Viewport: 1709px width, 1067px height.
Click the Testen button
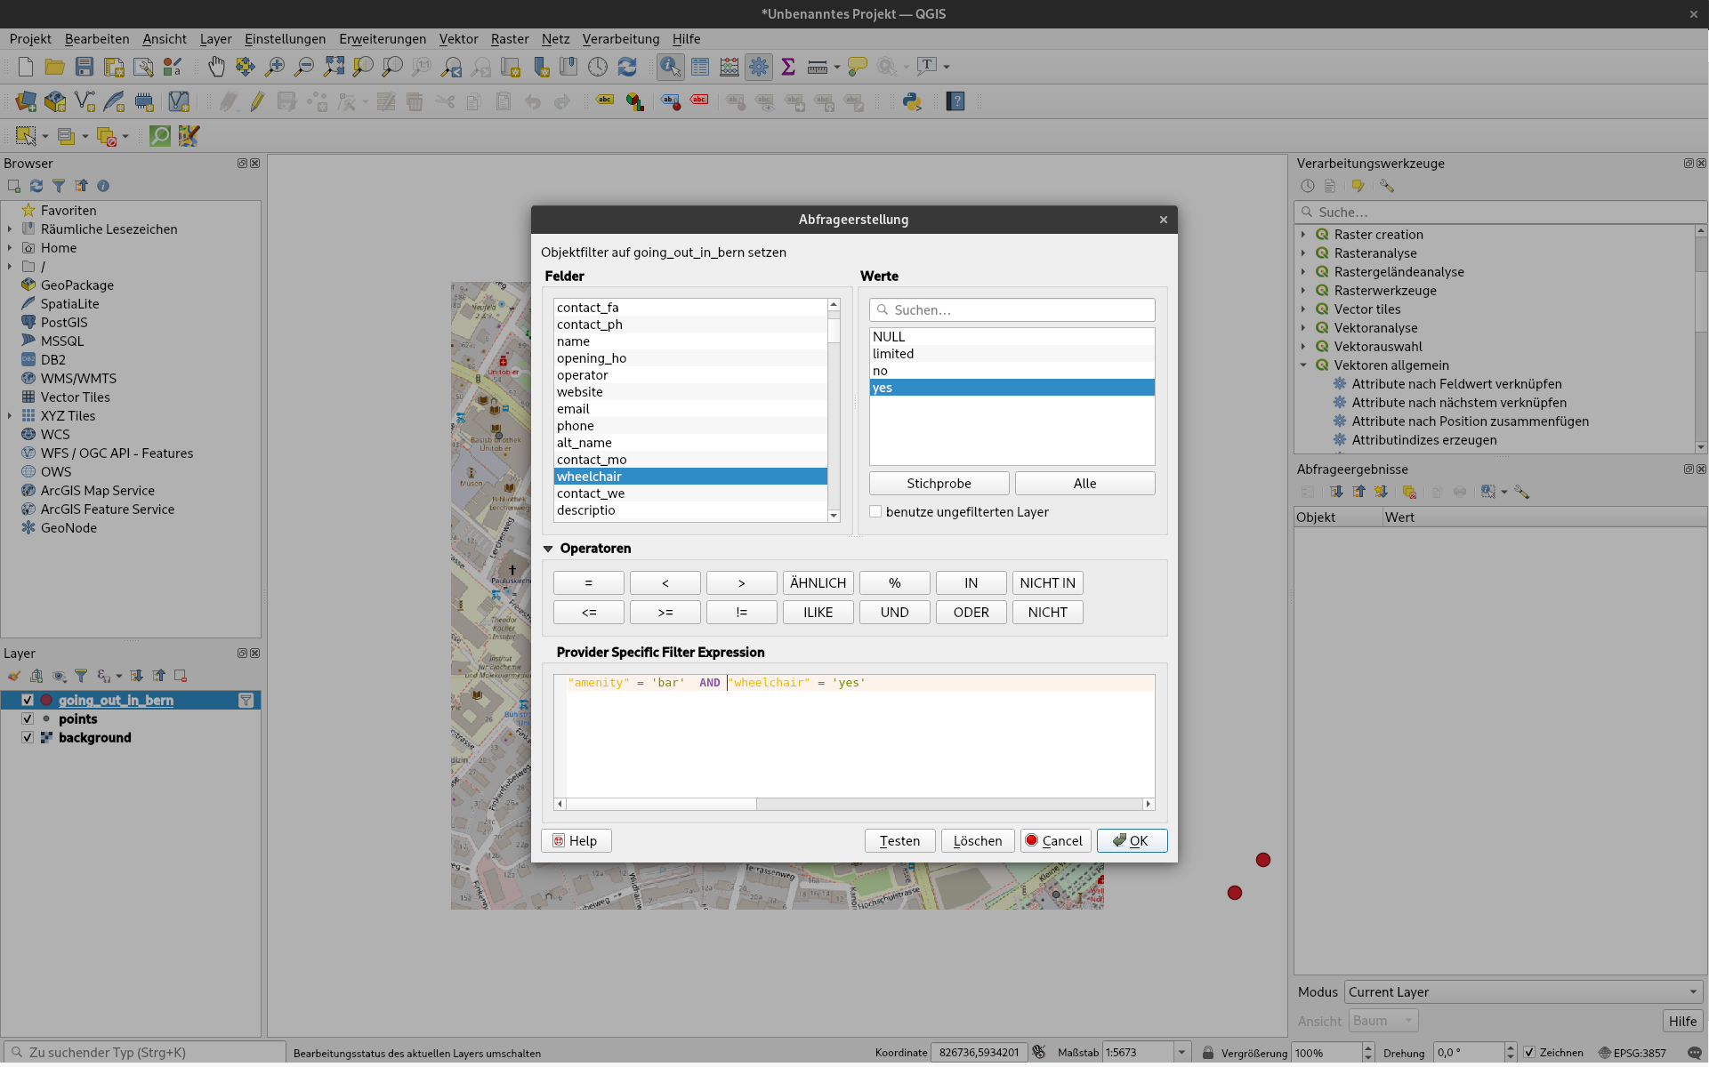click(x=899, y=841)
